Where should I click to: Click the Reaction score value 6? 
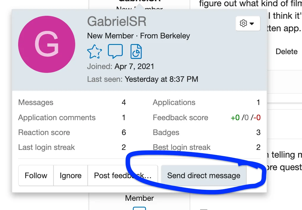click(x=124, y=132)
